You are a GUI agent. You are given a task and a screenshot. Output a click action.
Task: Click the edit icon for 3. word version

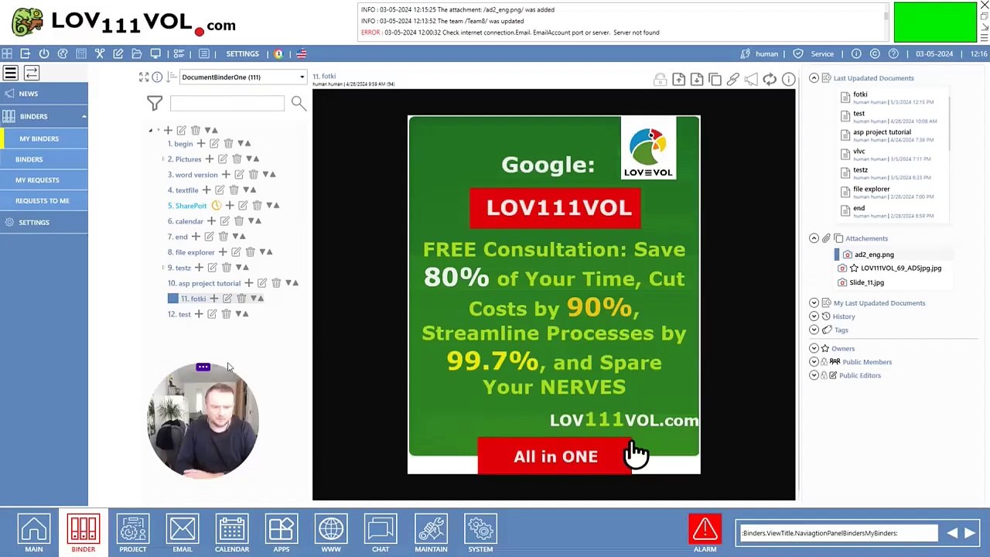239,174
